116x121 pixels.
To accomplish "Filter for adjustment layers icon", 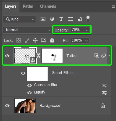I will point(52,19).
